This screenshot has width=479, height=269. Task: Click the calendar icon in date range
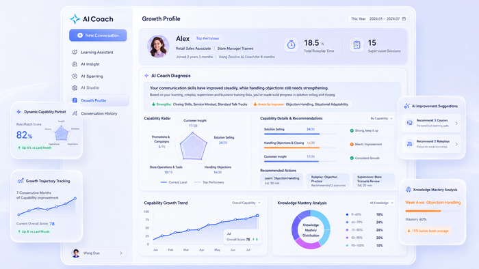tap(404, 18)
